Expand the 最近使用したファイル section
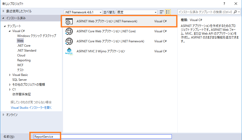The image size is (242, 140). coord(3,11)
